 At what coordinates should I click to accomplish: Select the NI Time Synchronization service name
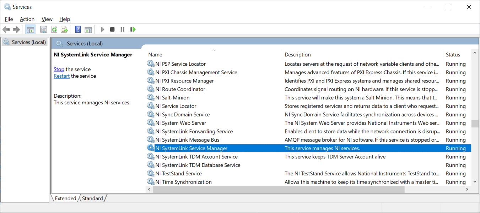coord(184,182)
